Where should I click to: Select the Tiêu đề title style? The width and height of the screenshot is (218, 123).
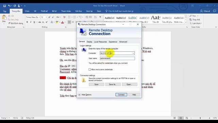pyautogui.click(x=156, y=19)
